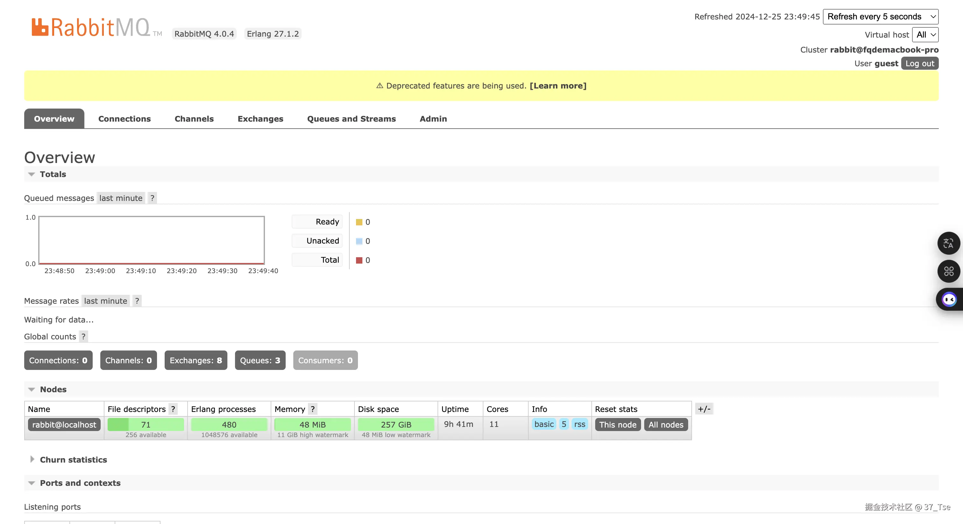Expand the Churn statistics section

click(73, 460)
